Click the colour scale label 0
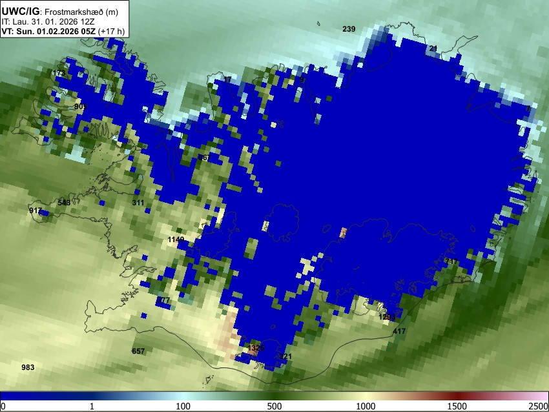 click(x=3, y=406)
